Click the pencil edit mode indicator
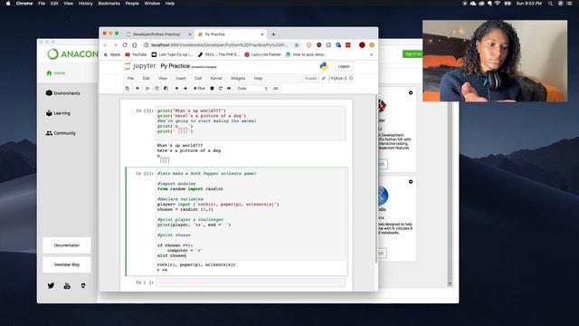Viewport: 579px width, 326px height. 324,79
